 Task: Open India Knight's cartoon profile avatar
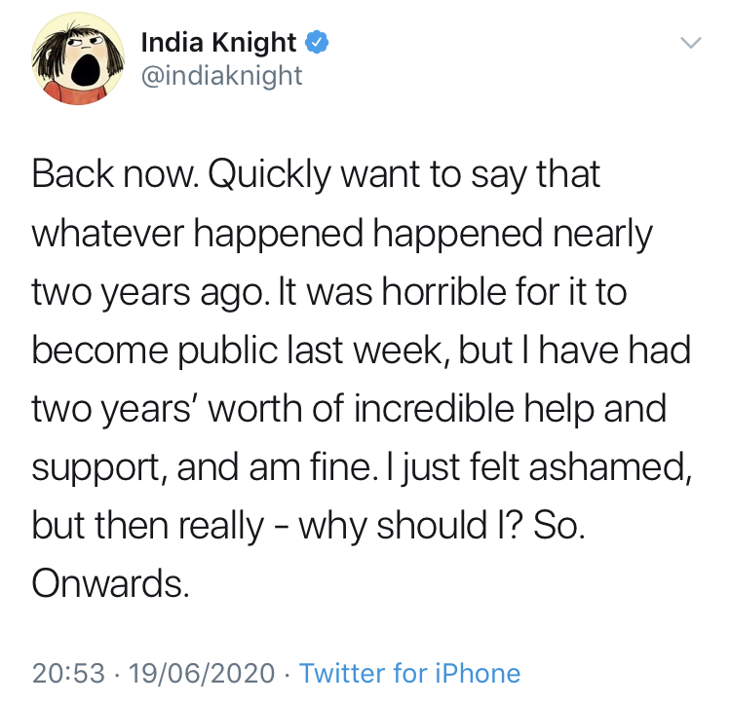(x=78, y=58)
